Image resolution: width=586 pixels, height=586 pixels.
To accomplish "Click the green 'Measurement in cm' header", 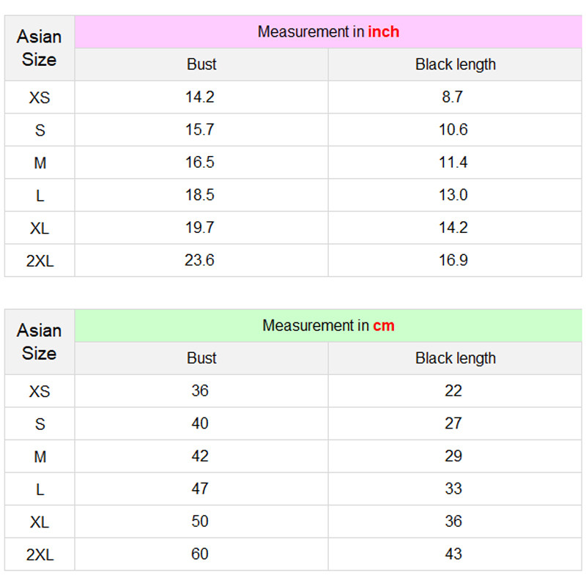I will [x=328, y=325].
